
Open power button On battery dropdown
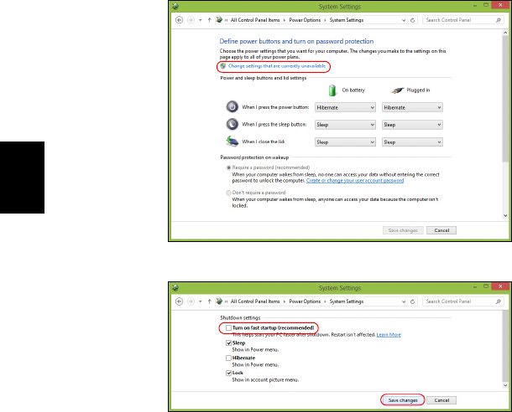point(345,107)
